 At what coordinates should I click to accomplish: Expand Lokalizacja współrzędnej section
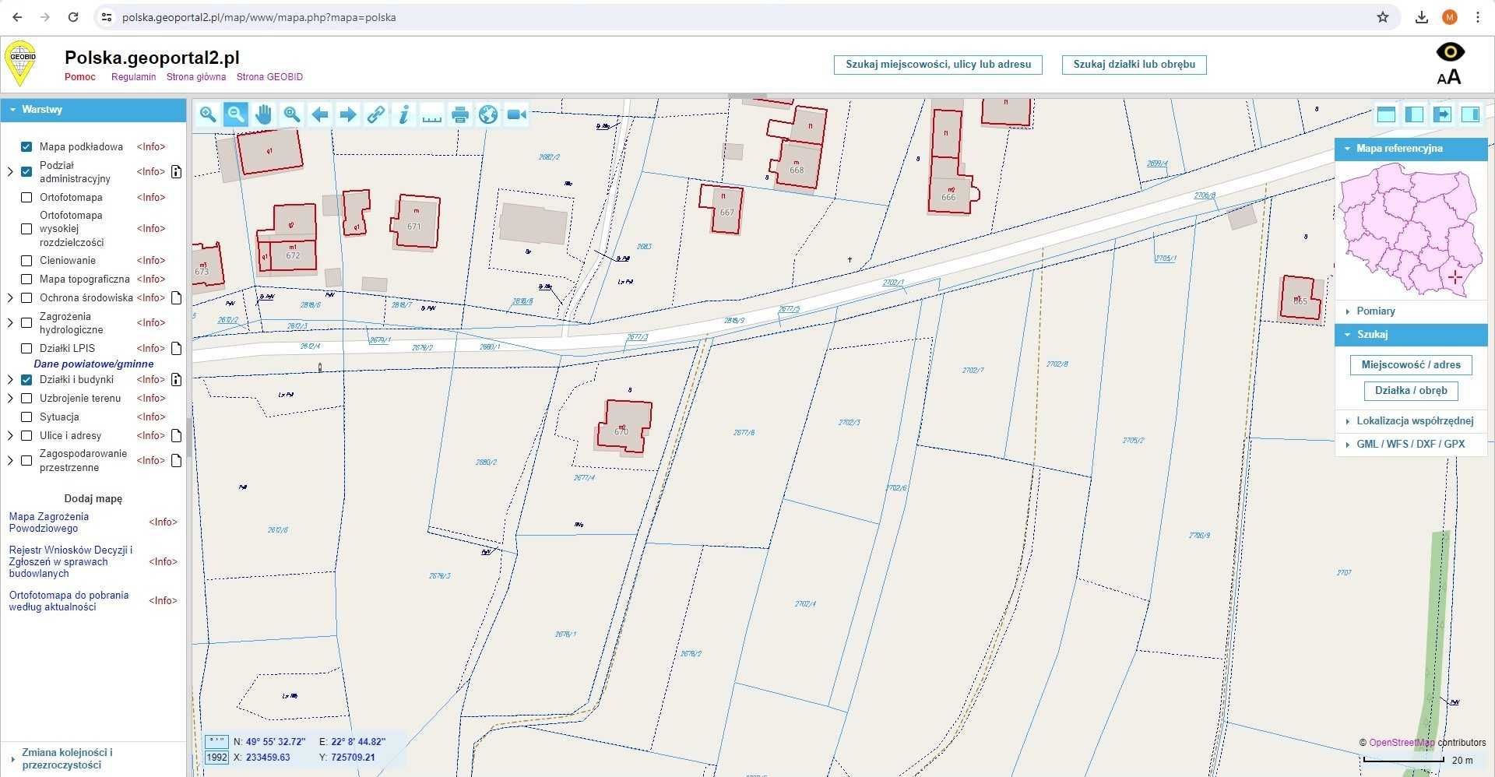(x=1411, y=421)
